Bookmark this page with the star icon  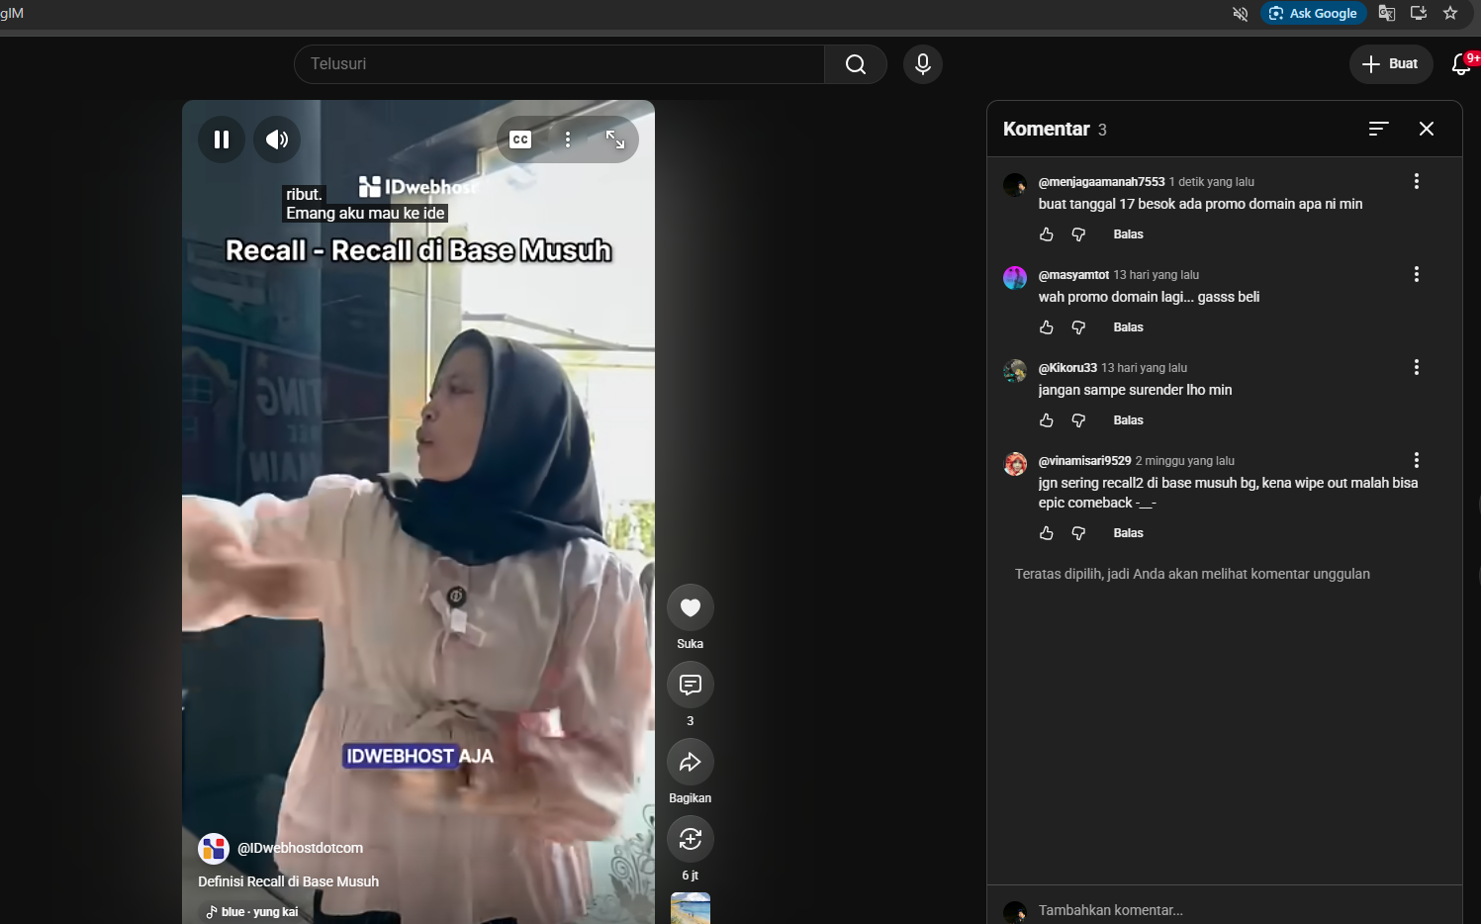pos(1450,13)
